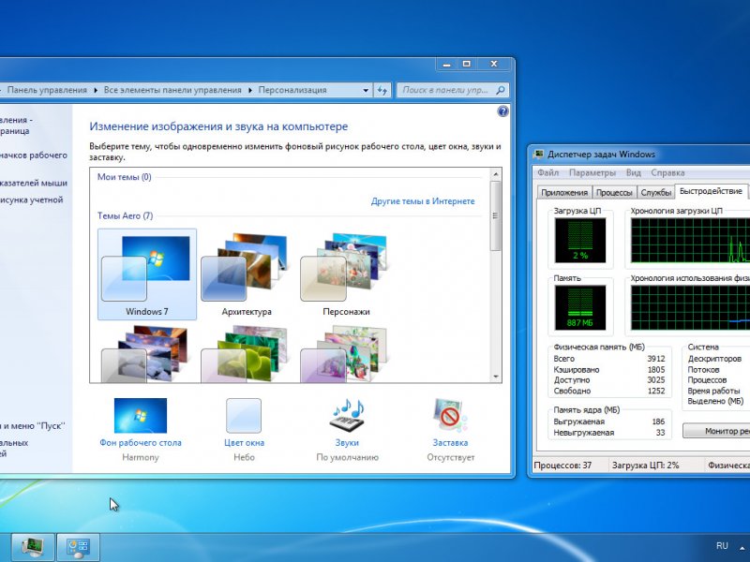
Task: Click the Загрузка ЦП usage gauge
Action: tap(580, 241)
